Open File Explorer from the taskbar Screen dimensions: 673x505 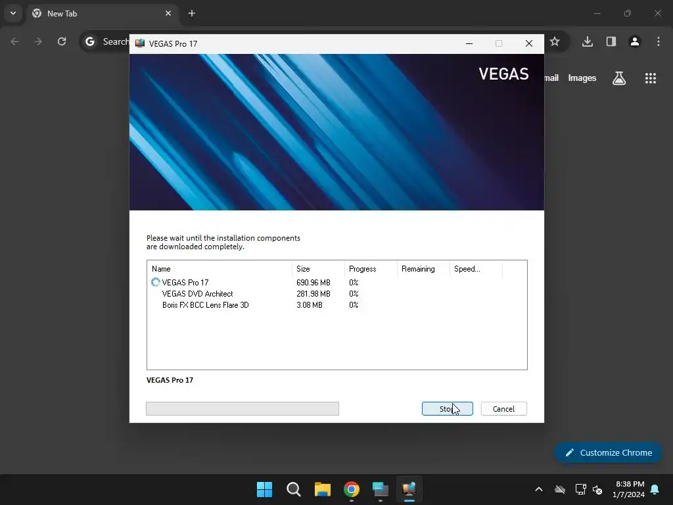coord(322,489)
